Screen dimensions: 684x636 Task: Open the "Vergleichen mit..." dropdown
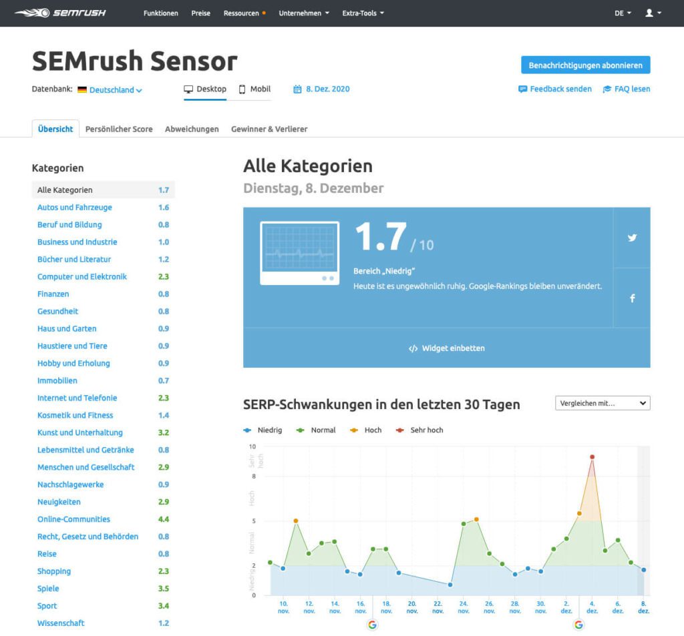click(x=603, y=402)
